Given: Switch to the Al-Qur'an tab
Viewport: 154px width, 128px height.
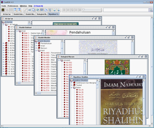Looking at the screenshot, I should point(7,14).
